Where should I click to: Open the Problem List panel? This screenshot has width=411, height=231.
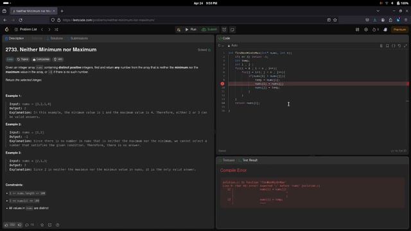[26, 30]
